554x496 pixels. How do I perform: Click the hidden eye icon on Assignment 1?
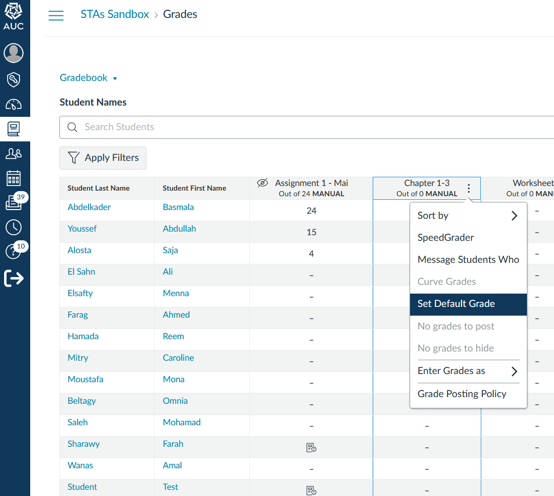(263, 183)
